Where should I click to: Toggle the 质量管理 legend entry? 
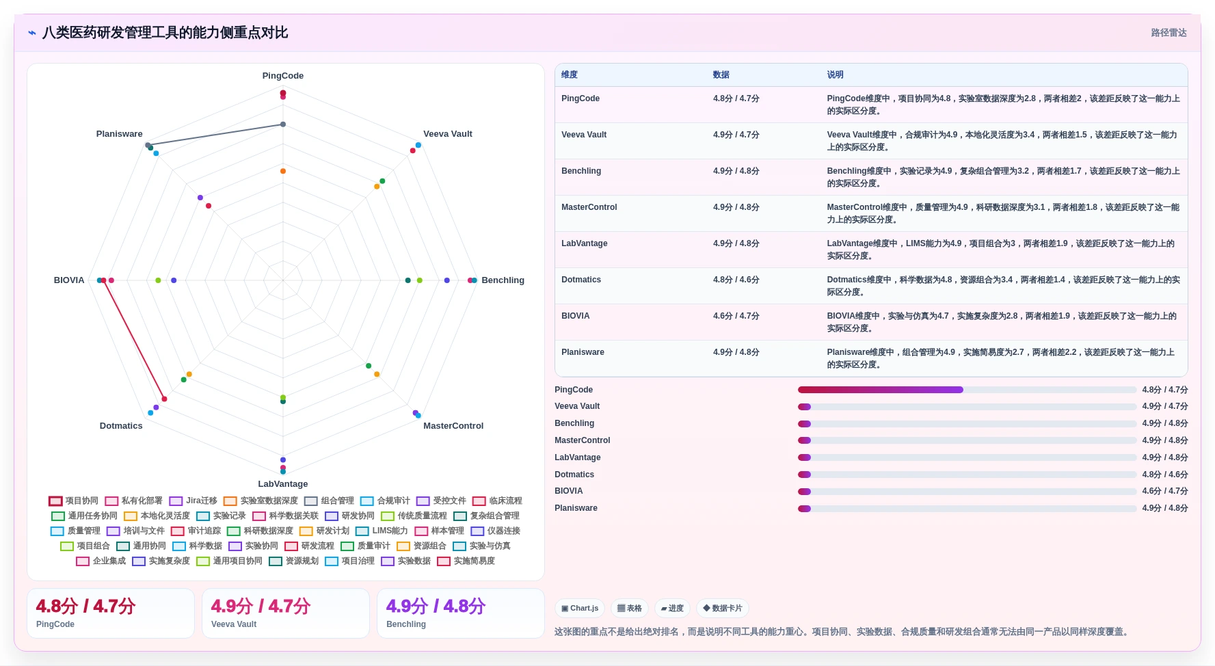click(76, 531)
